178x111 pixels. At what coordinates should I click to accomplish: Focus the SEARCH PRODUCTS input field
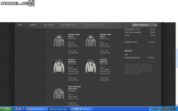(143, 25)
